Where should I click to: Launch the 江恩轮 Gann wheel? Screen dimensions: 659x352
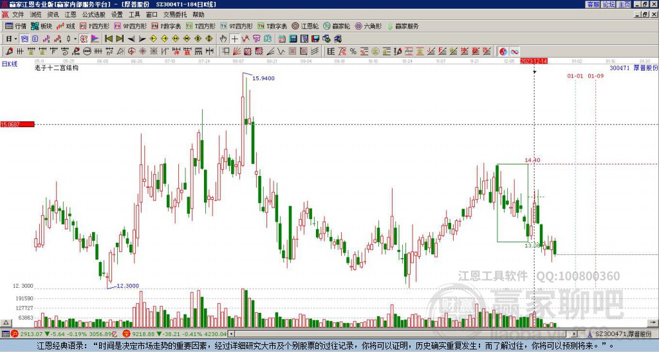pos(305,26)
